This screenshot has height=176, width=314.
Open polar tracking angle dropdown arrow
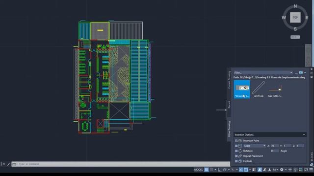[229, 170]
